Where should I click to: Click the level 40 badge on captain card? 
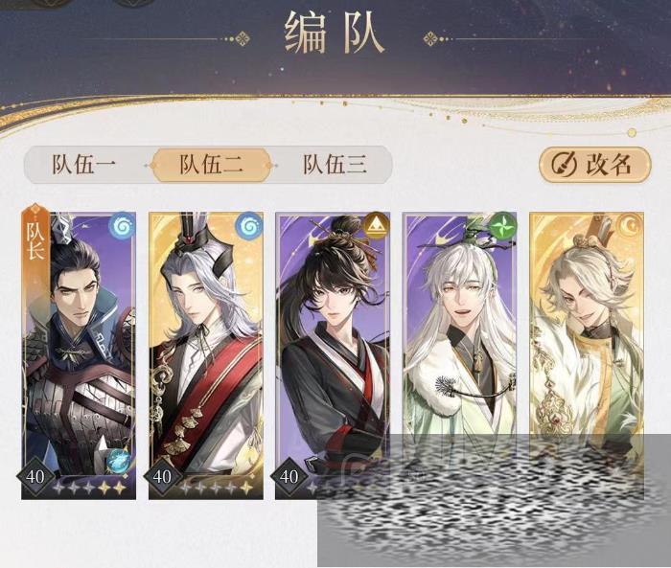click(35, 476)
